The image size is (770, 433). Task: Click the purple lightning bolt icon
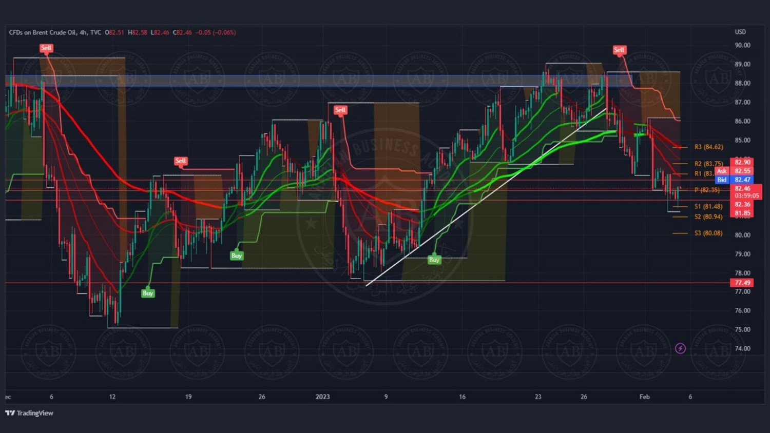(x=680, y=348)
